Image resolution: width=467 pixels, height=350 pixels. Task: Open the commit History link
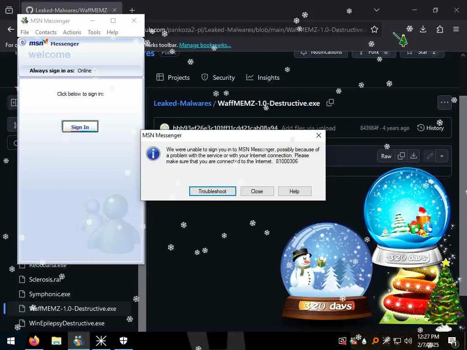coord(431,128)
